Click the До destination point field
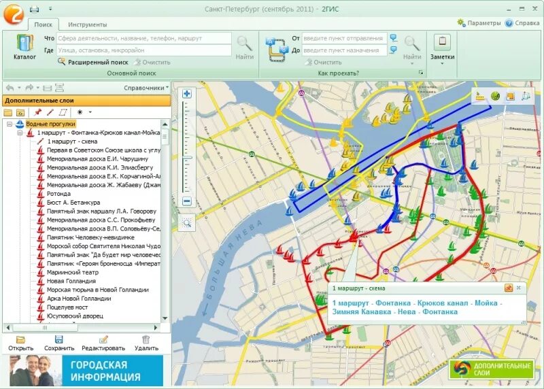Screen dimensions: 544x389 (x=344, y=50)
